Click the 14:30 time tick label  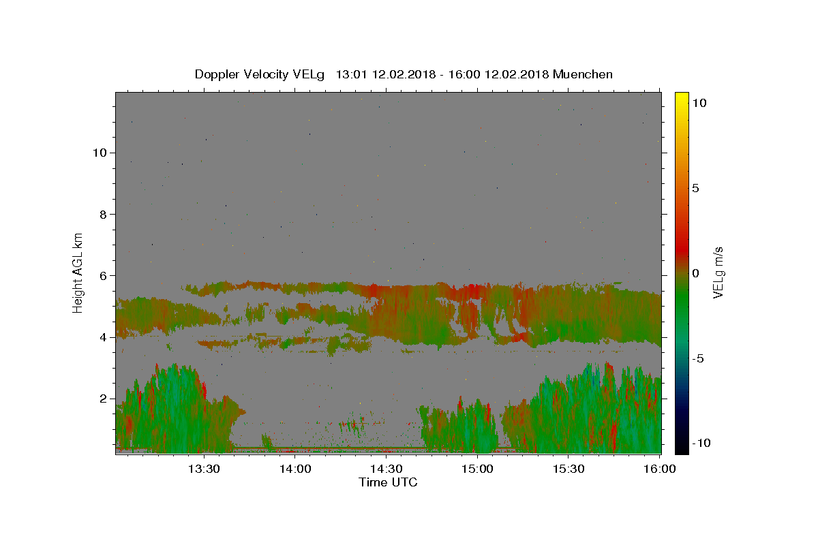pyautogui.click(x=387, y=469)
